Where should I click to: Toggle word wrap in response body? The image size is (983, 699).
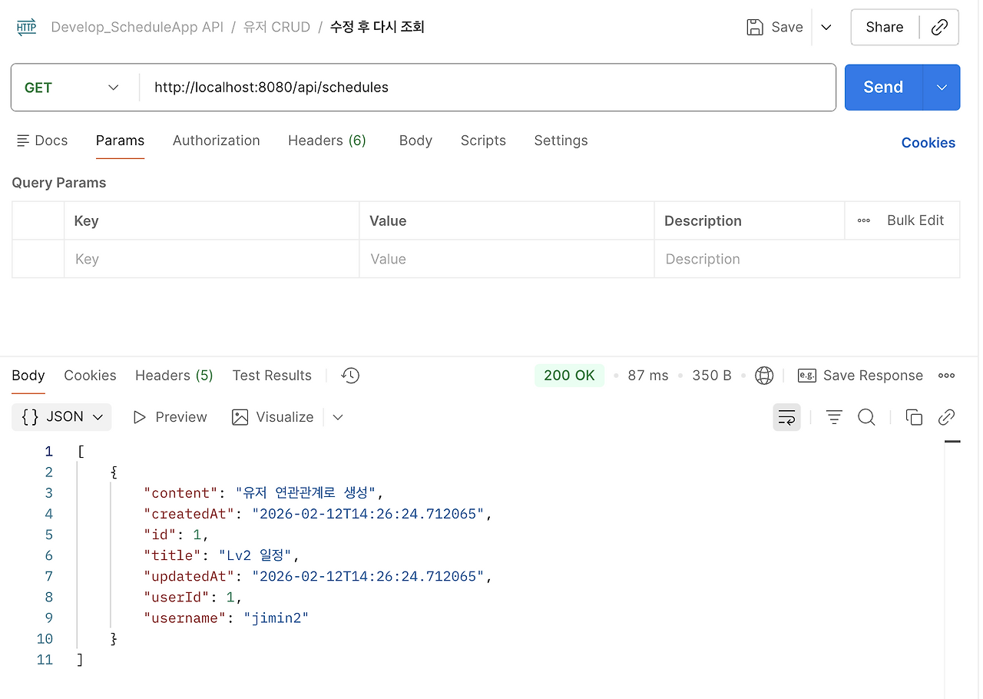786,417
